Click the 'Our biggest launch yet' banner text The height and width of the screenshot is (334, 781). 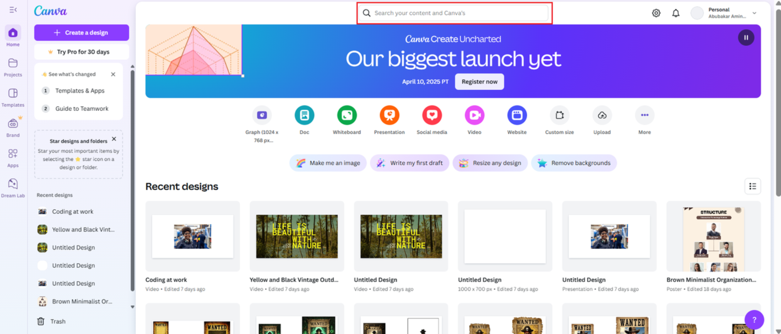coord(453,59)
